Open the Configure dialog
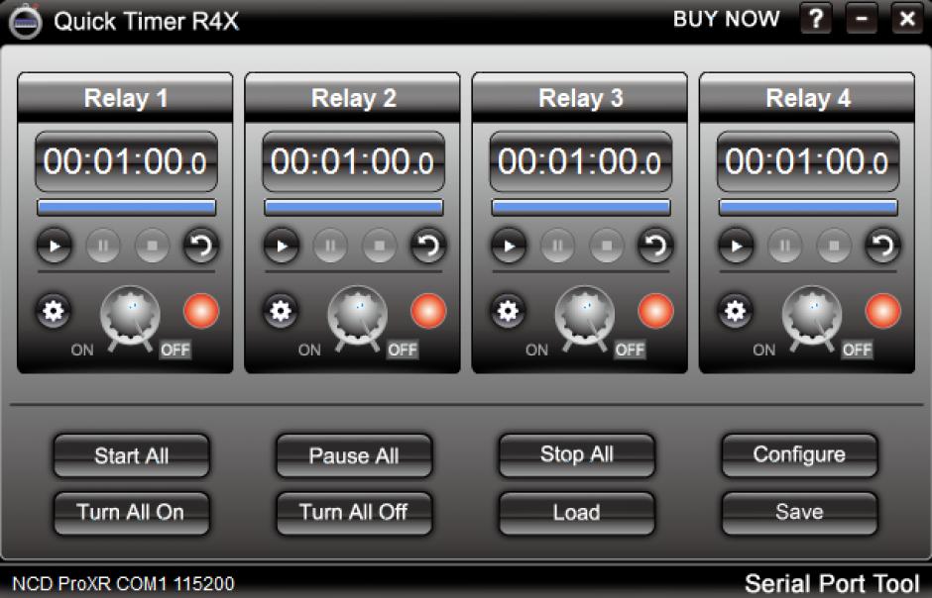This screenshot has width=932, height=598. coord(798,455)
